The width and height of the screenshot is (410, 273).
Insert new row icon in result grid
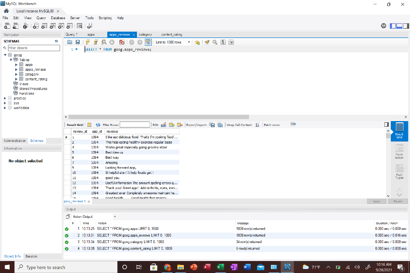(x=171, y=125)
